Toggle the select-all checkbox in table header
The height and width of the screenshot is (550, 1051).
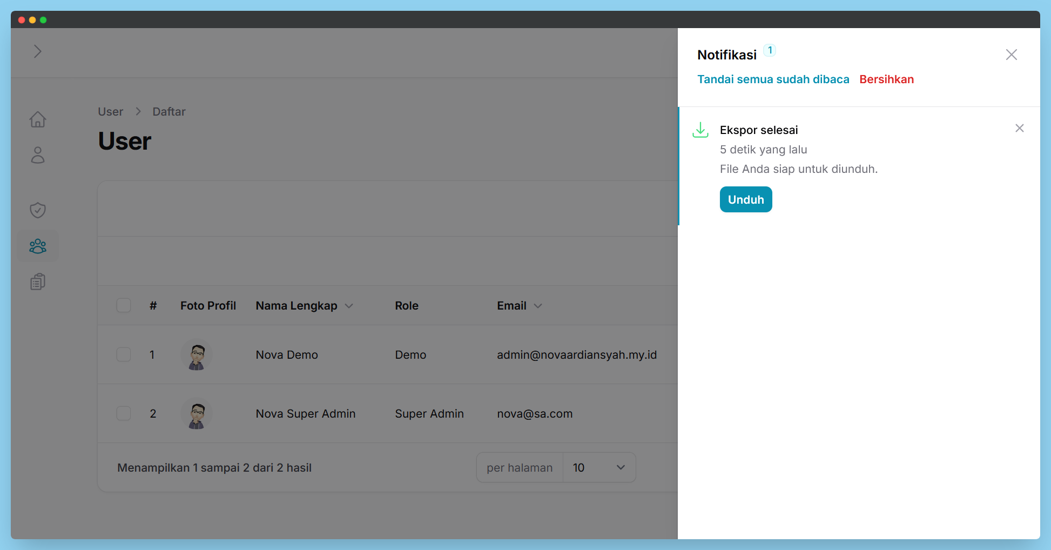pyautogui.click(x=124, y=305)
